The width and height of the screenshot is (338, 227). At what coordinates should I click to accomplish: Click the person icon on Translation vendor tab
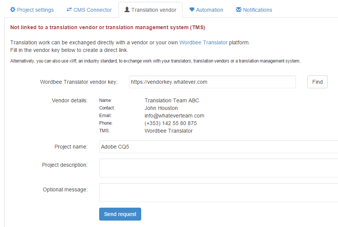[x=127, y=10]
